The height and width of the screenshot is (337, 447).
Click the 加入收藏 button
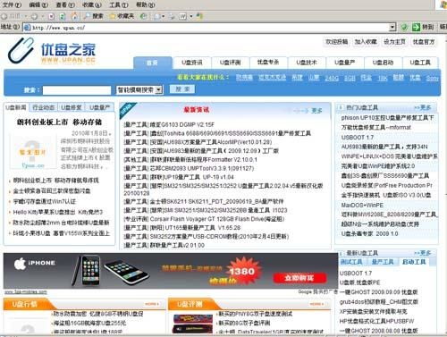366,42
